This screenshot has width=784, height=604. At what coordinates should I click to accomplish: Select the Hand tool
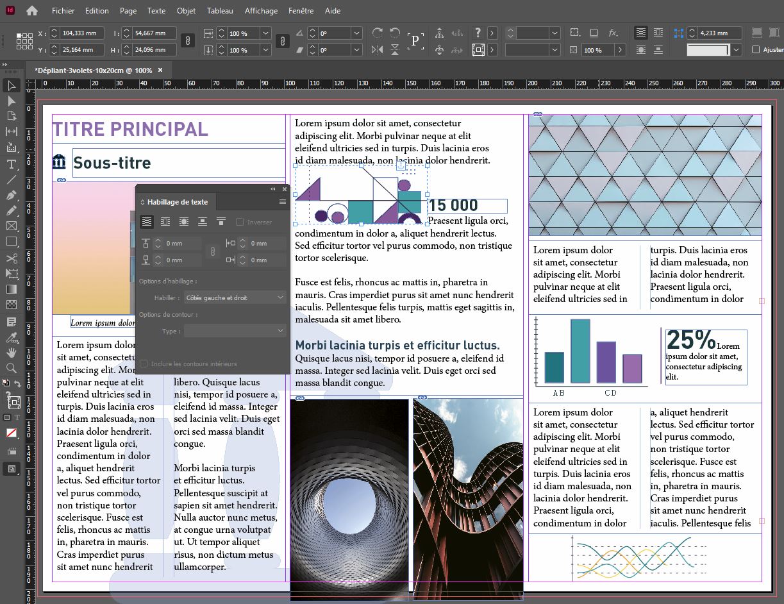click(12, 353)
